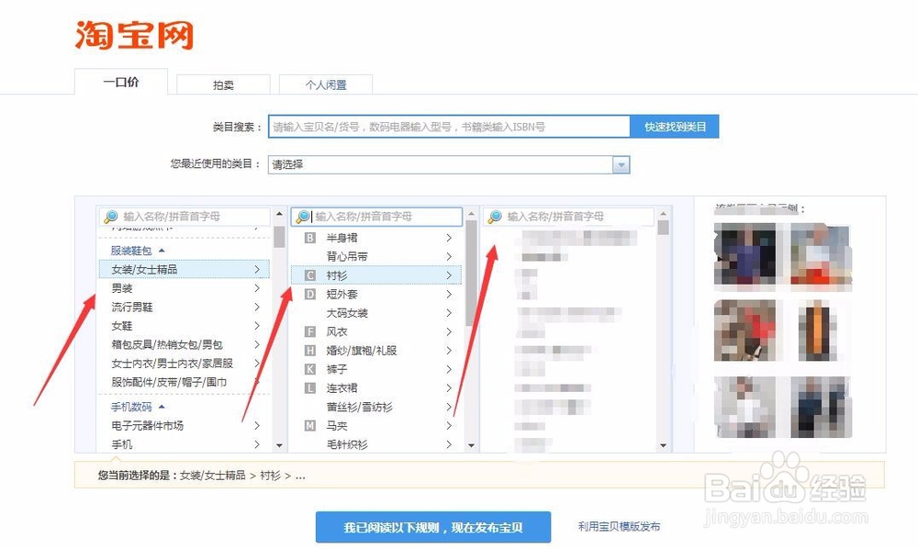Switch to the 个人闲置 tab
918x549 pixels.
click(x=326, y=84)
